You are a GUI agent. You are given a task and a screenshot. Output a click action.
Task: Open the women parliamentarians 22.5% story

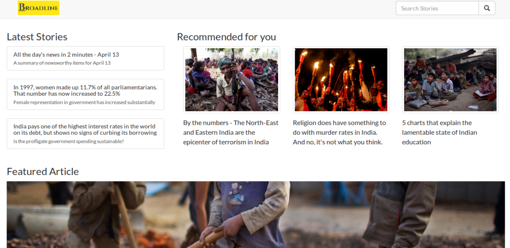point(85,94)
